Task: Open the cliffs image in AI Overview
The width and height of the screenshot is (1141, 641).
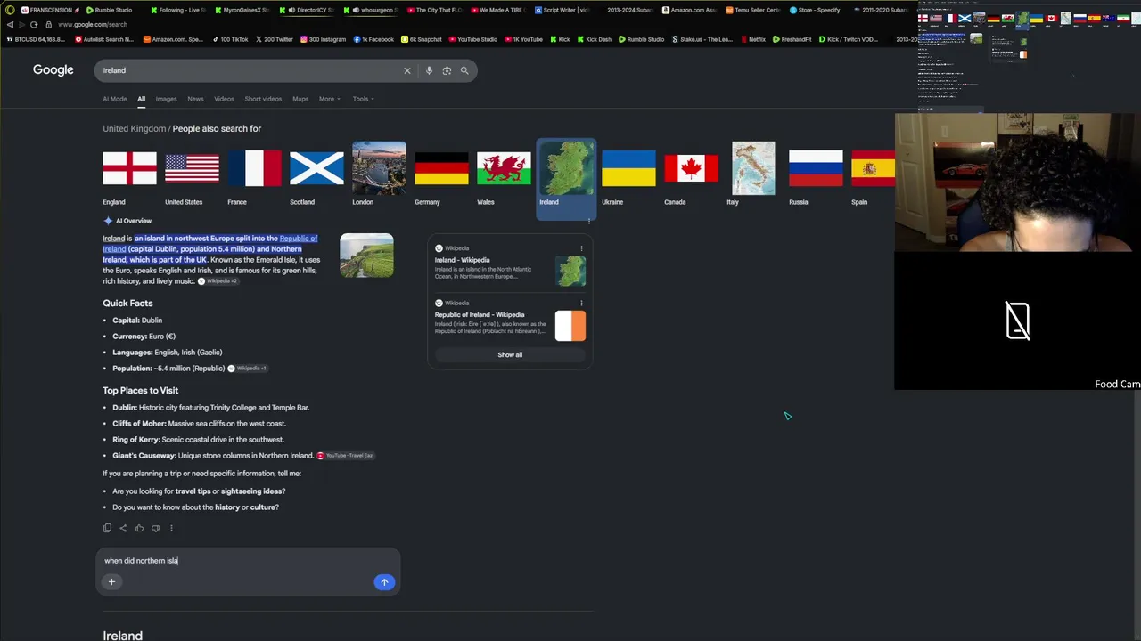Action: point(366,256)
